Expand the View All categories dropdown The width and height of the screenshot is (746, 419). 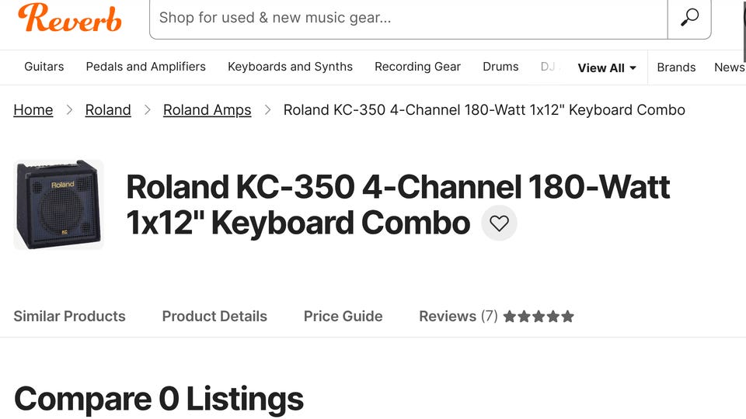pyautogui.click(x=607, y=68)
